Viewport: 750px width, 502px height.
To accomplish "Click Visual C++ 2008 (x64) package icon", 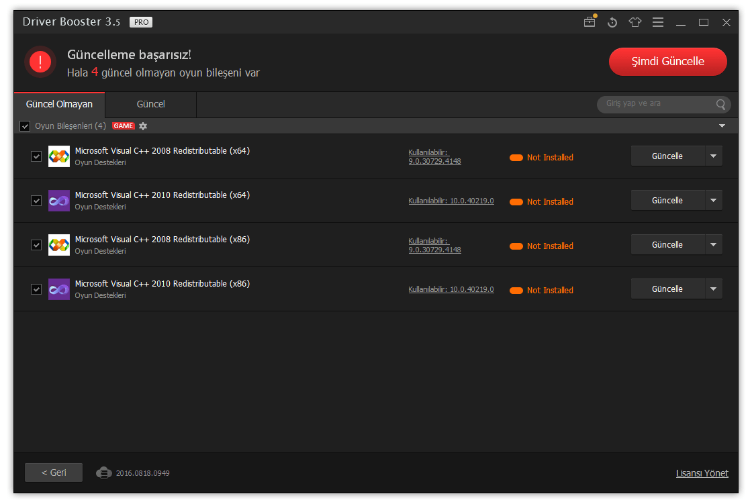I will (59, 156).
